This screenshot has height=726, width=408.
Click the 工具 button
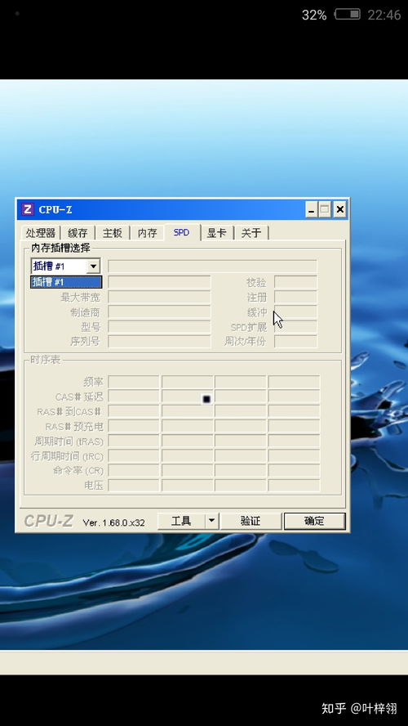click(181, 521)
